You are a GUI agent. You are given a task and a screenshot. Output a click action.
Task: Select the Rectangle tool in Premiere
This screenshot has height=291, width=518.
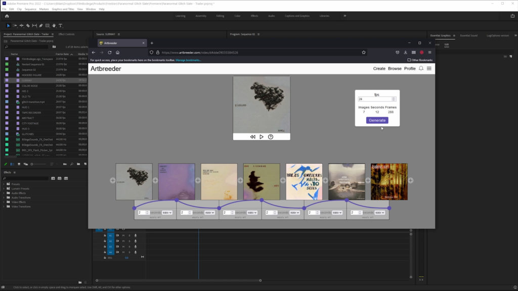coord(47,25)
